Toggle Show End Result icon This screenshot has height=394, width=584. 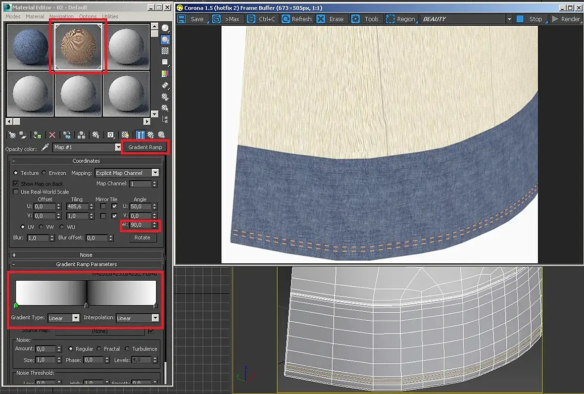click(140, 135)
